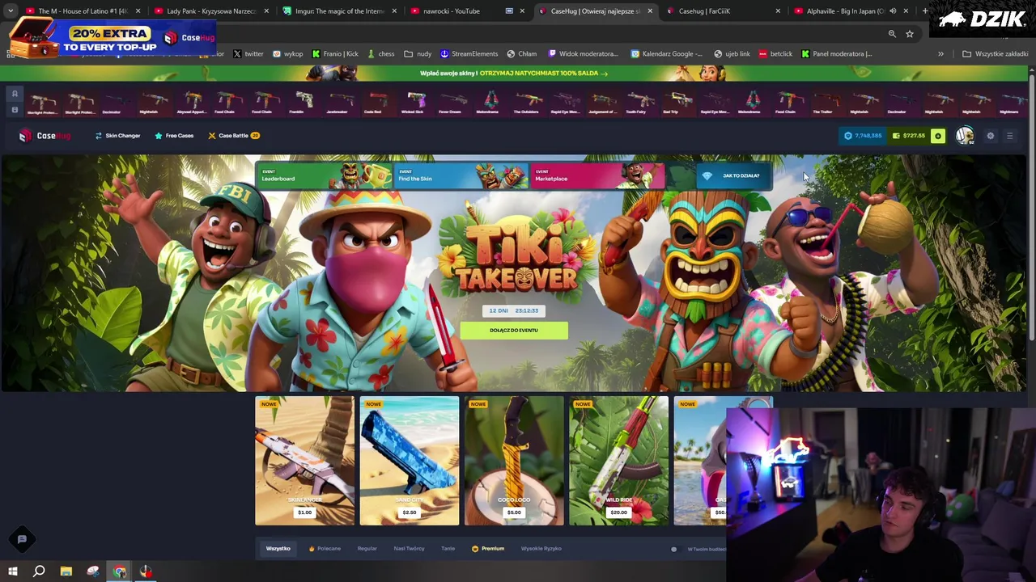
Task: Switch to Imgur browser tab
Action: tap(338, 11)
